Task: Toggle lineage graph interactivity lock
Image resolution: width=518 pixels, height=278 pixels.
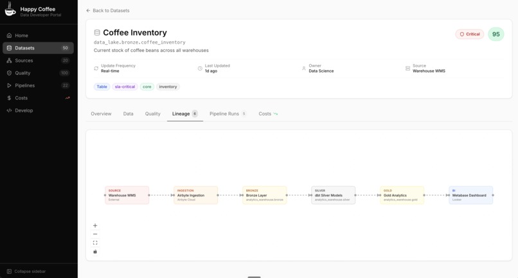Action: 95,252
